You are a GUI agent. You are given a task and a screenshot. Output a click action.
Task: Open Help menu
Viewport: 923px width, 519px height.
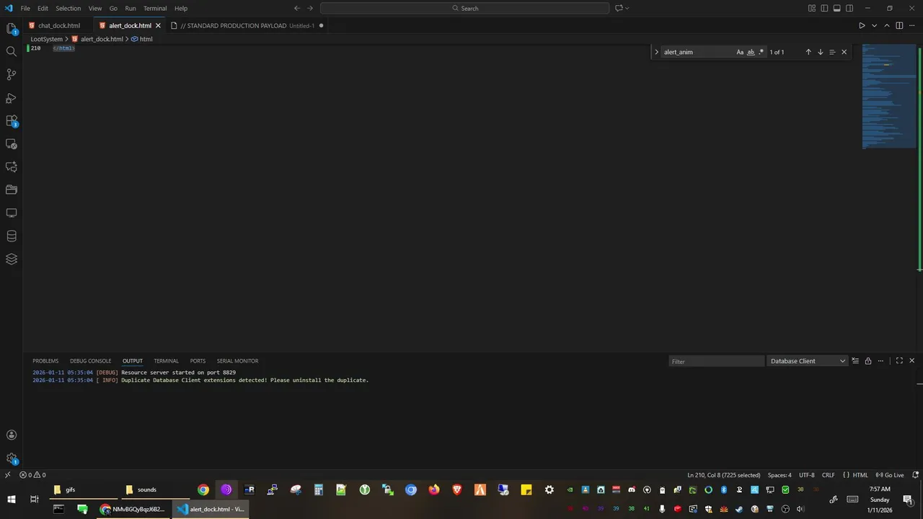[x=181, y=9]
